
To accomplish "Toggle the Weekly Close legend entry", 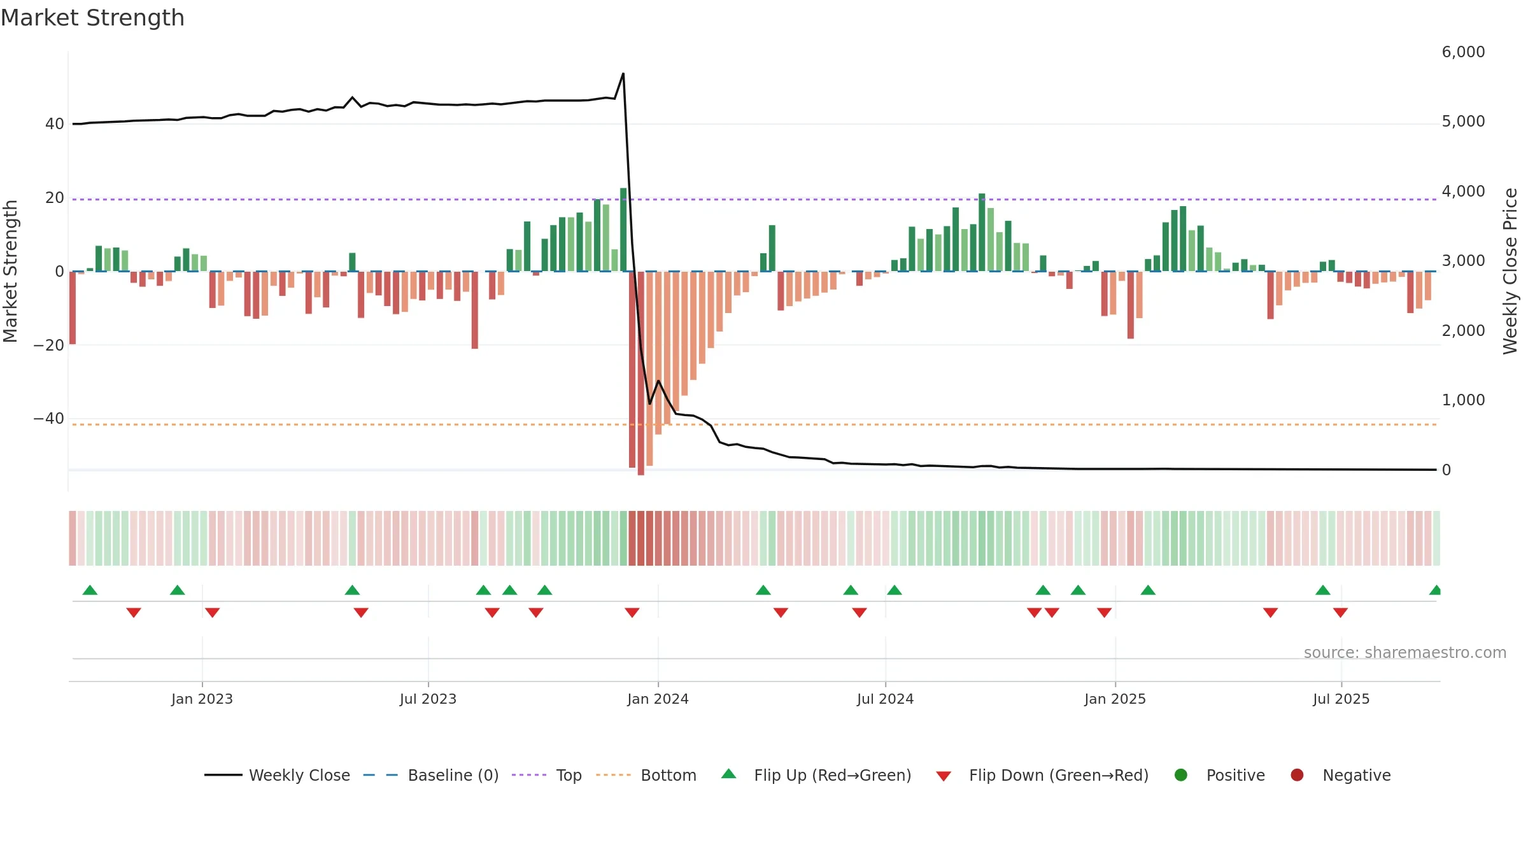I will 277,775.
